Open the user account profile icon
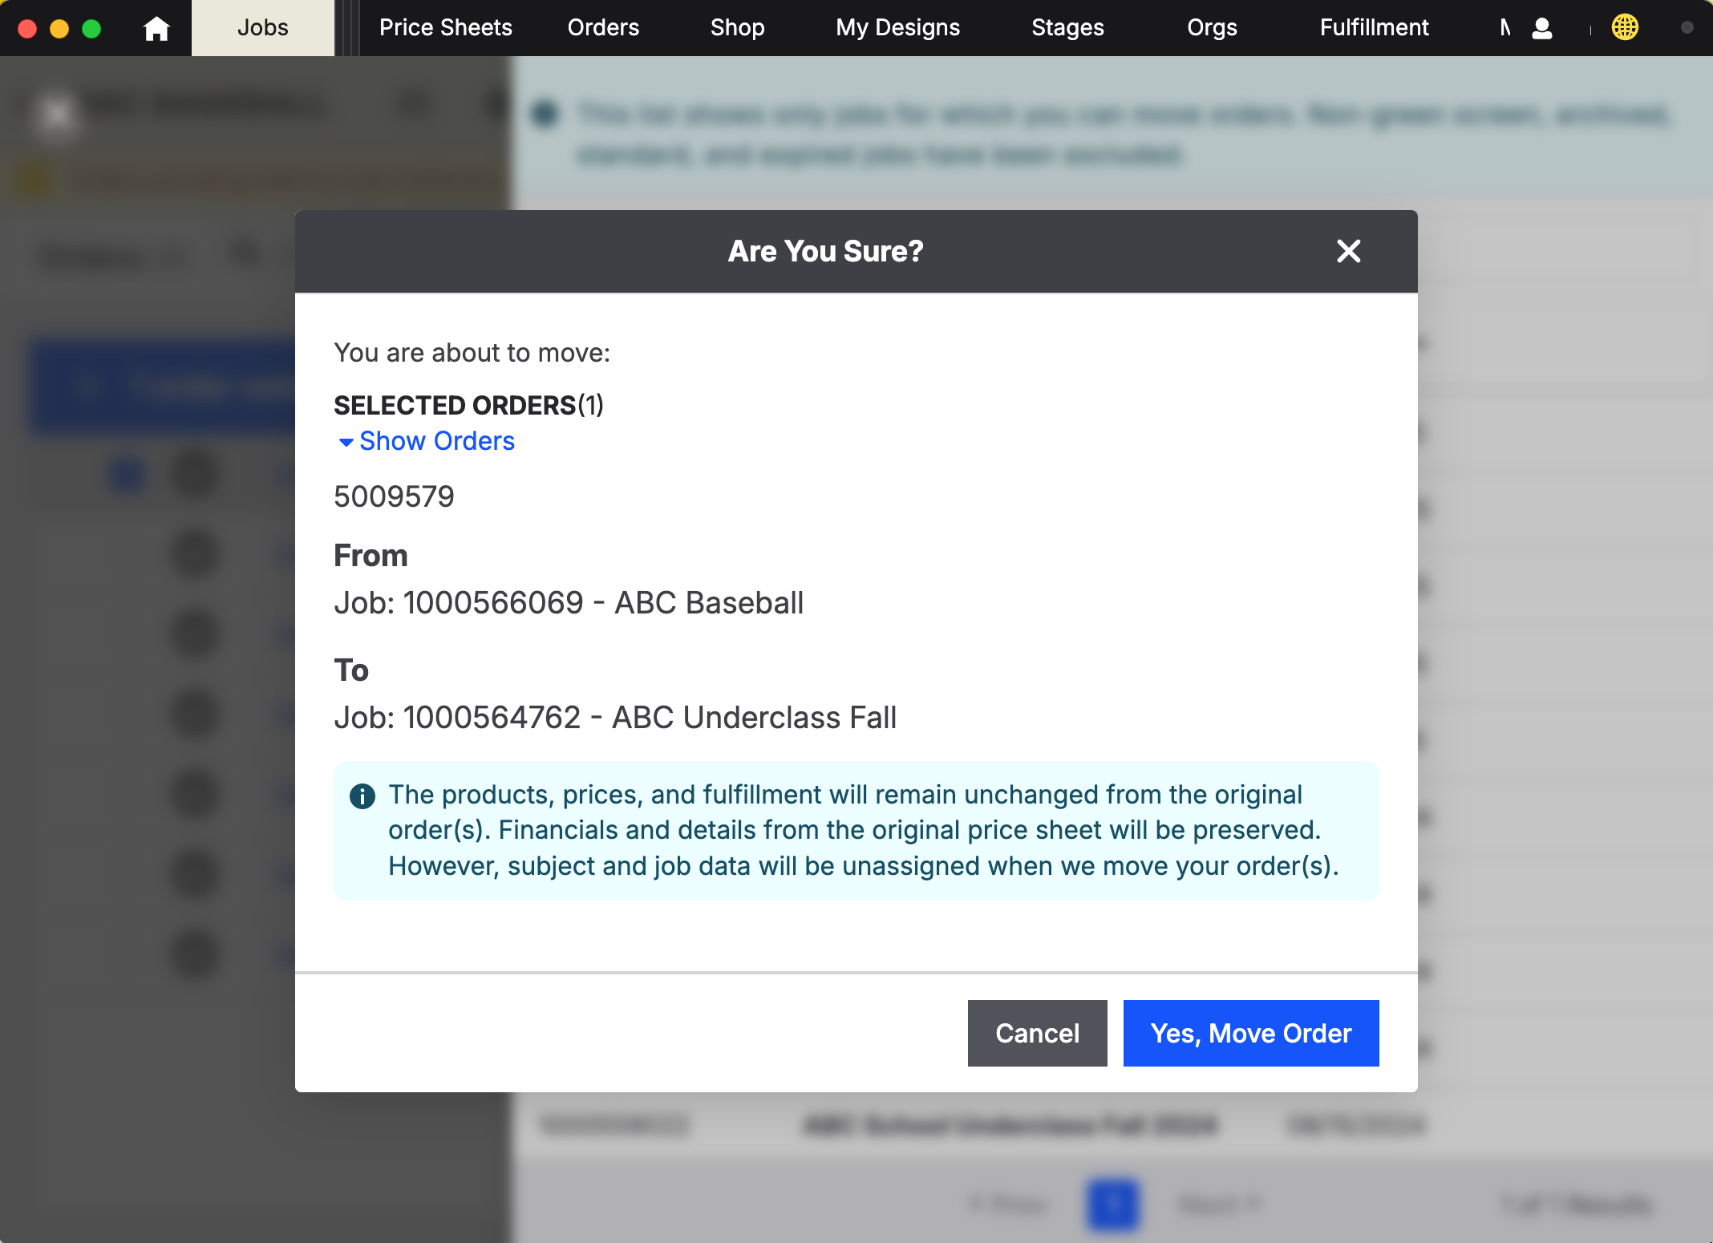 1541,28
